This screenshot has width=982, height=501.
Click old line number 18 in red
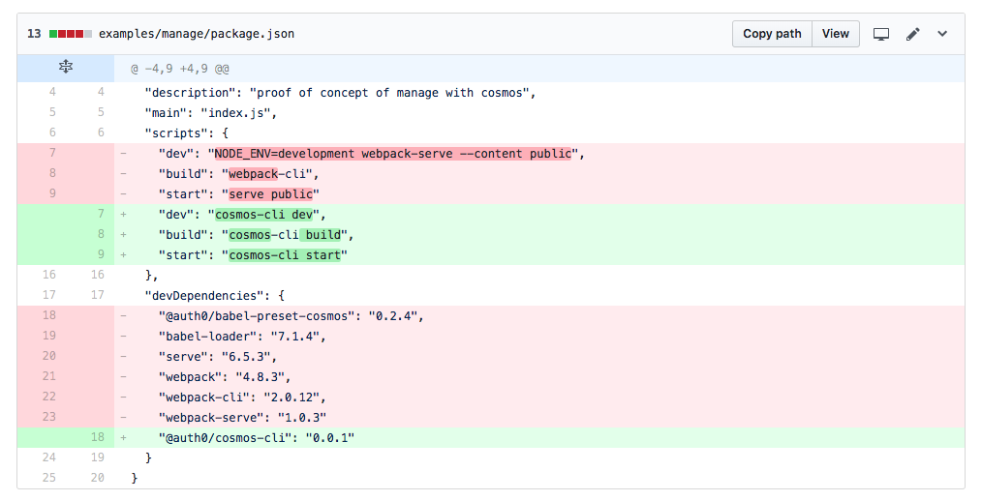click(x=48, y=315)
